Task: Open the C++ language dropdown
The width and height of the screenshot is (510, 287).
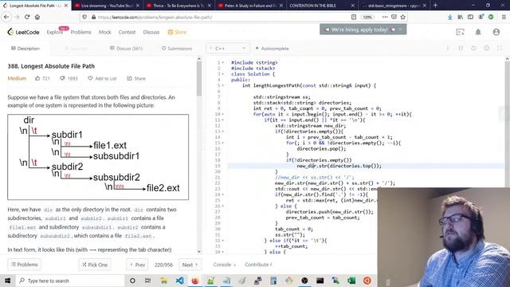Action: click(x=229, y=49)
